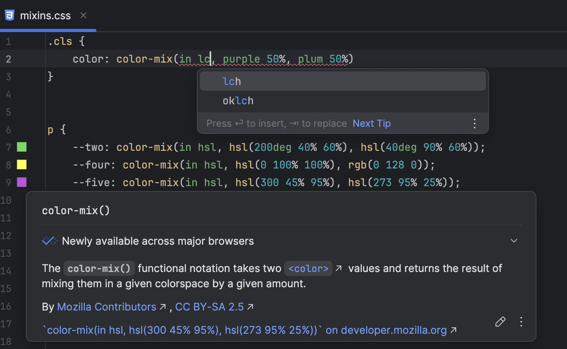567x349 pixels.
Task: Click the arrow icon after Mozilla Contributors
Action: point(162,307)
